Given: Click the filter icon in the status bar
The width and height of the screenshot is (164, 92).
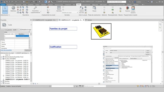Looking at the screenshot, I should tap(153, 86).
